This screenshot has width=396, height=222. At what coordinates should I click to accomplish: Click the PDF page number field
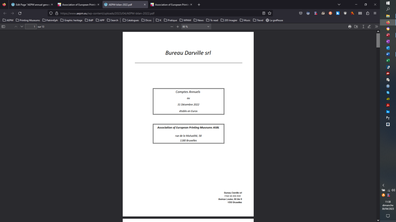click(31, 27)
